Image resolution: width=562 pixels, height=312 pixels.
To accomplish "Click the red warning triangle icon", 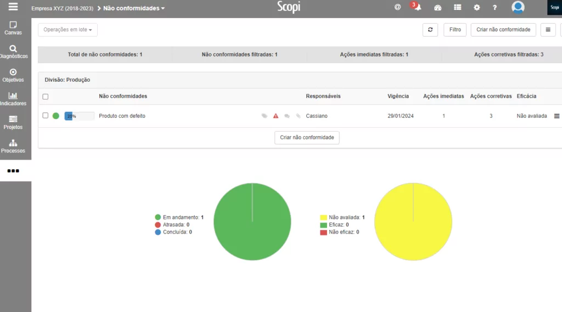I will pos(276,116).
